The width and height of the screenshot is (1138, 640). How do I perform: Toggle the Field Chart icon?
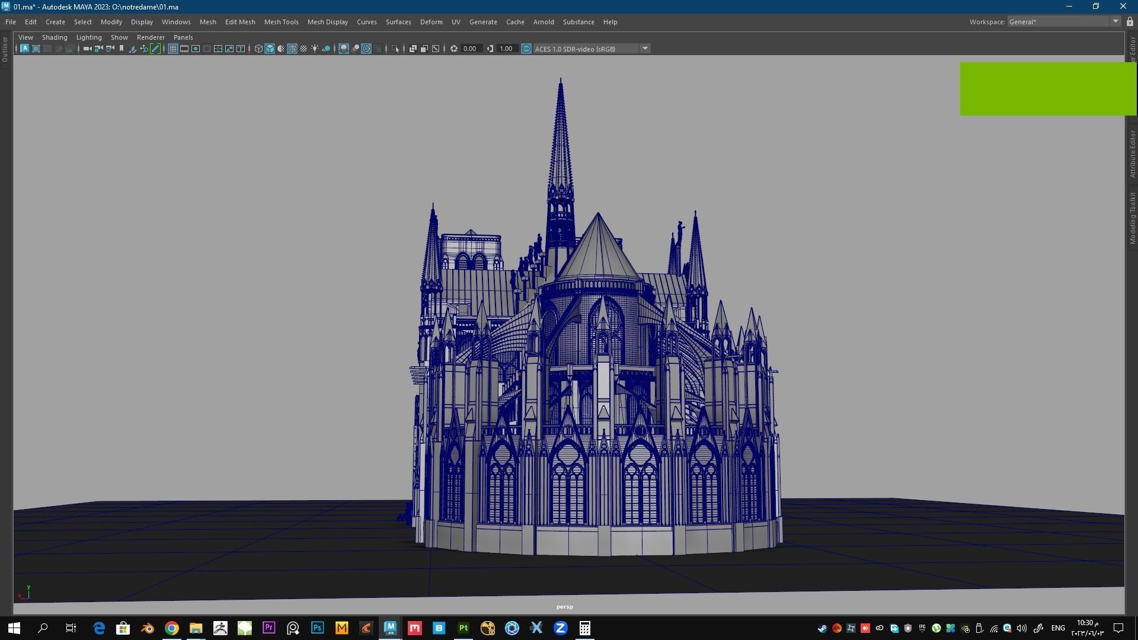pos(218,49)
